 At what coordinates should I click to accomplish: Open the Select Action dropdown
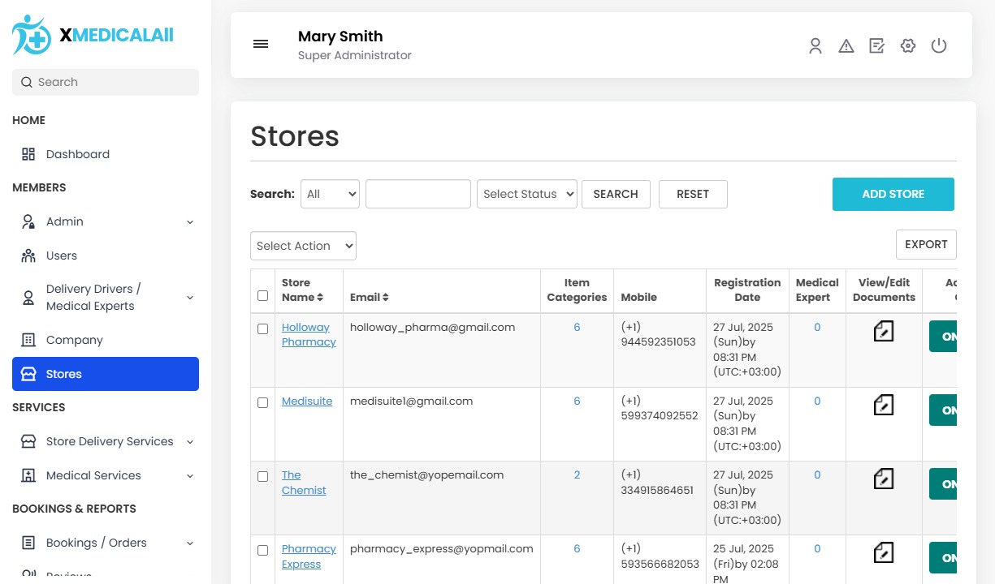tap(303, 247)
